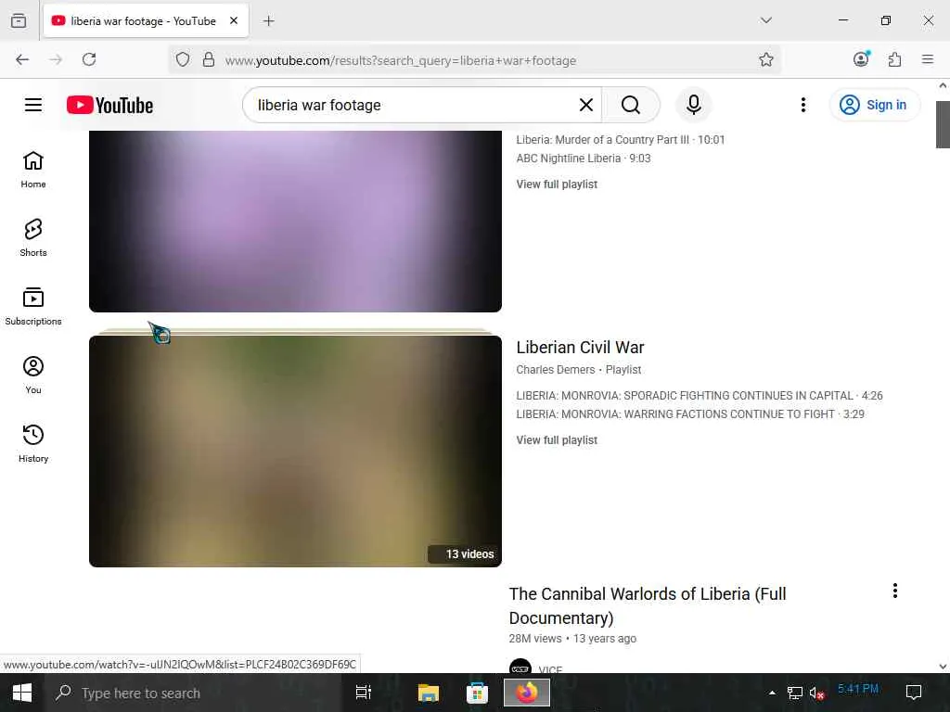Show site security padlock info
Image resolution: width=950 pixels, height=712 pixels.
[209, 59]
